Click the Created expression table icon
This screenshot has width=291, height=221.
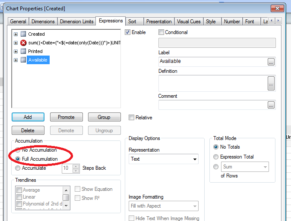pyautogui.click(x=23, y=34)
